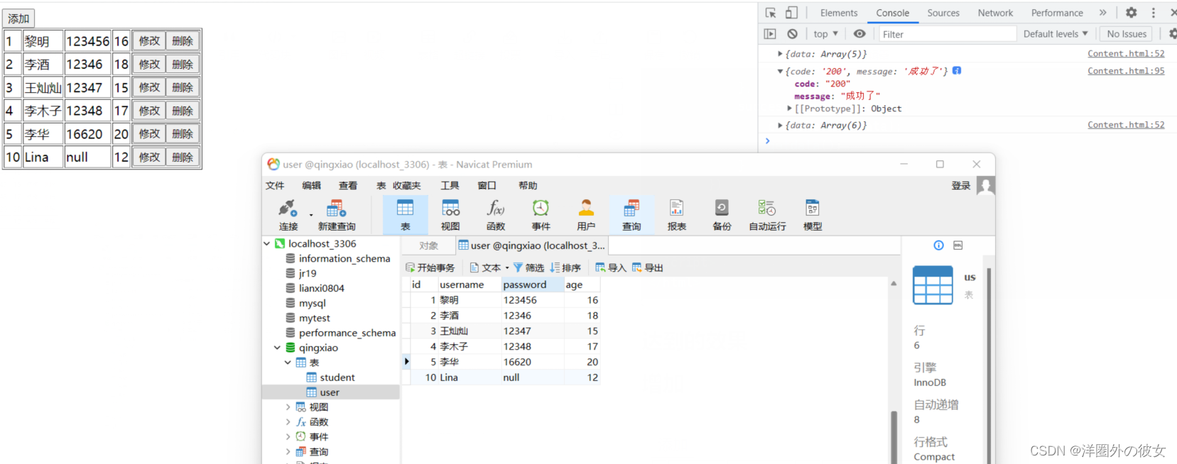Click the console Filter input field

click(947, 34)
